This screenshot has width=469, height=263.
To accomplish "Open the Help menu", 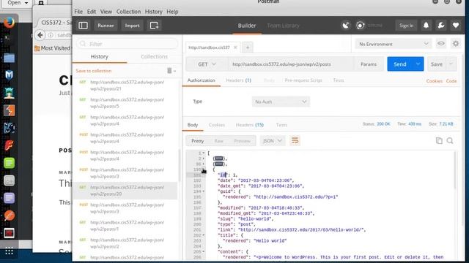I will tap(172, 12).
